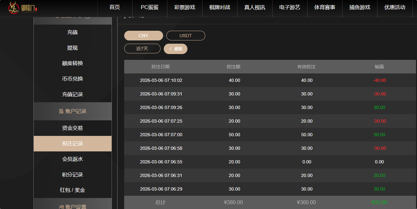The width and height of the screenshot is (417, 209).
Task: Switch currency display to USDT
Action: (x=185, y=36)
